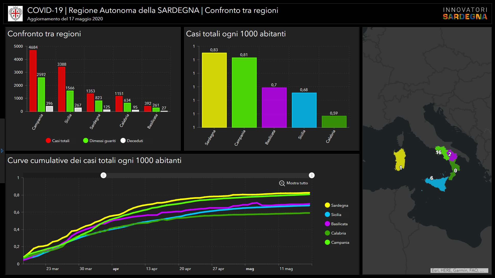Screen dimensions: 495x278
Task: Hide the Sicilia line in legend
Action: [x=327, y=214]
